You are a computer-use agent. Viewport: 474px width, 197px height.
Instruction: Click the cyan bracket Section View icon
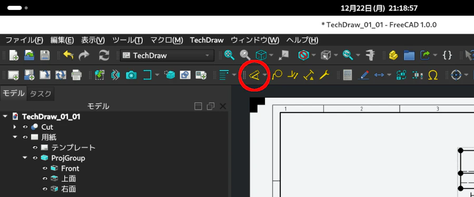point(147,75)
